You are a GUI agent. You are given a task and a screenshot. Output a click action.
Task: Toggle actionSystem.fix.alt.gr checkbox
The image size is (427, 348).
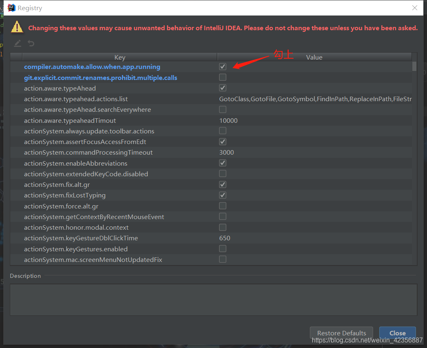click(222, 184)
